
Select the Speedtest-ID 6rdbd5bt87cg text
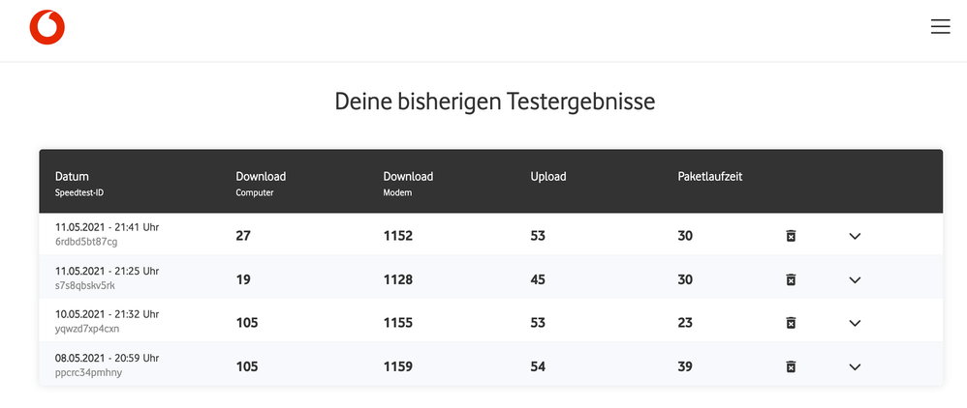(x=86, y=243)
